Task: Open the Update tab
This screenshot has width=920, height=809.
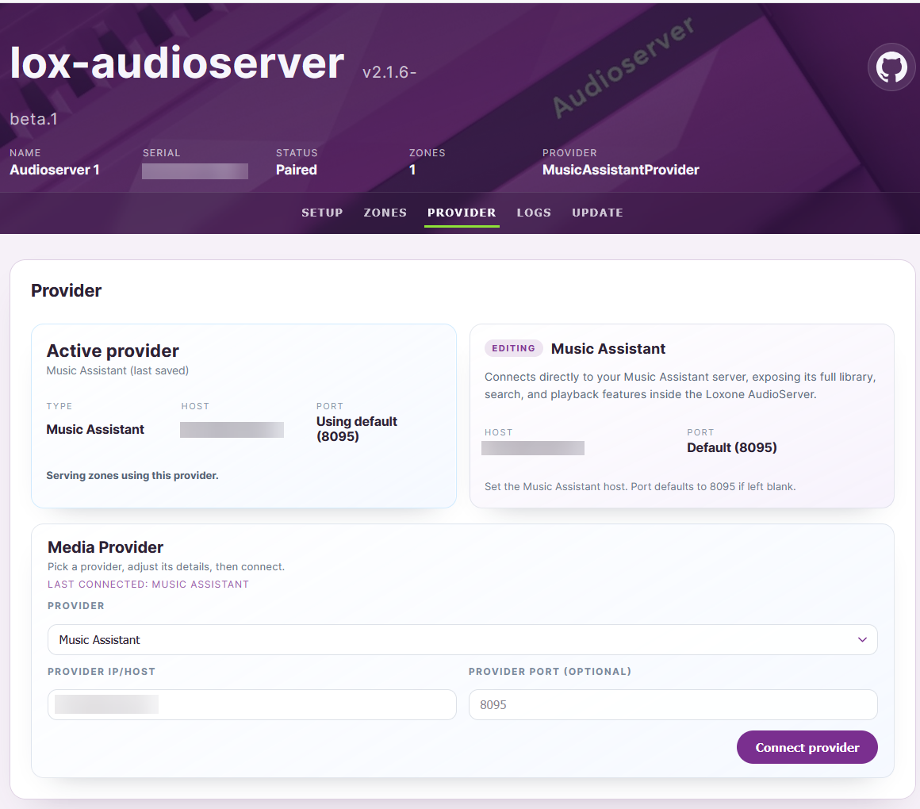Action: click(x=597, y=213)
